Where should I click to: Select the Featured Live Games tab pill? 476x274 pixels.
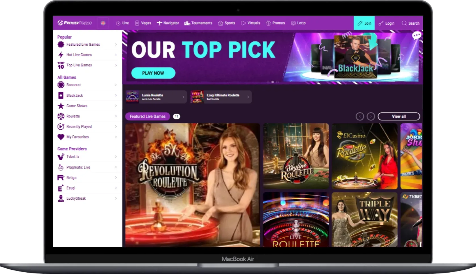[x=148, y=116]
